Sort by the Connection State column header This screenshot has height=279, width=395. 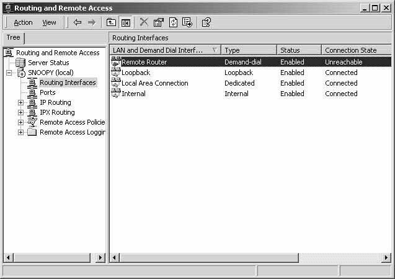(350, 50)
